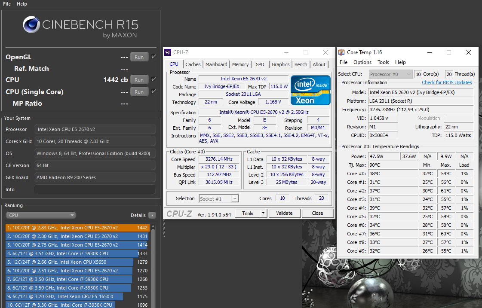Expand the Ranking CPU dropdown
The width and height of the screenshot is (482, 308).
point(41,215)
